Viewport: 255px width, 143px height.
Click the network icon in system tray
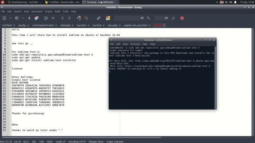pyautogui.click(x=226, y=2)
